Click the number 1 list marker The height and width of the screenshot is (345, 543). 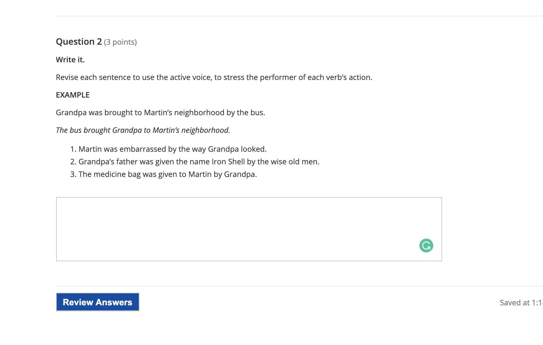[73, 149]
